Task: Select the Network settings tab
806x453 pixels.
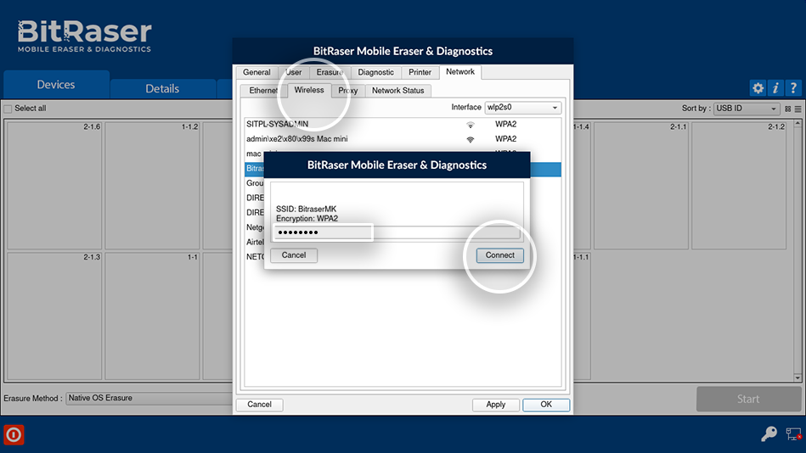Action: click(460, 72)
